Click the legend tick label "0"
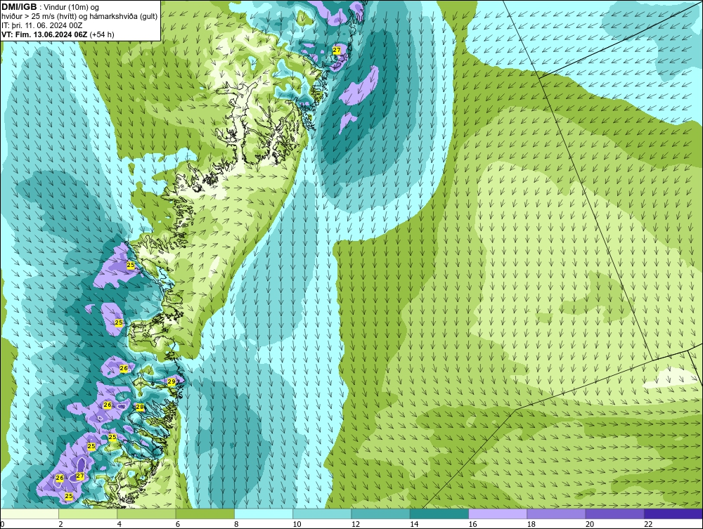This screenshot has width=703, height=529. (x=2, y=525)
